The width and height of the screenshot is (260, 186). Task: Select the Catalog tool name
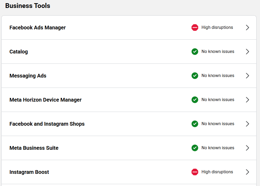(19, 52)
